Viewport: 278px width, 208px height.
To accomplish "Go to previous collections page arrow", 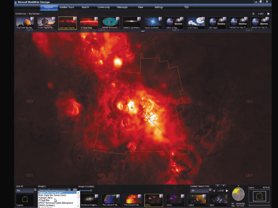I will 253,14.
